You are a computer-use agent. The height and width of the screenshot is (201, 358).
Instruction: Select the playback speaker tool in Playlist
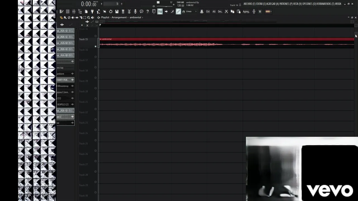[x=93, y=17]
